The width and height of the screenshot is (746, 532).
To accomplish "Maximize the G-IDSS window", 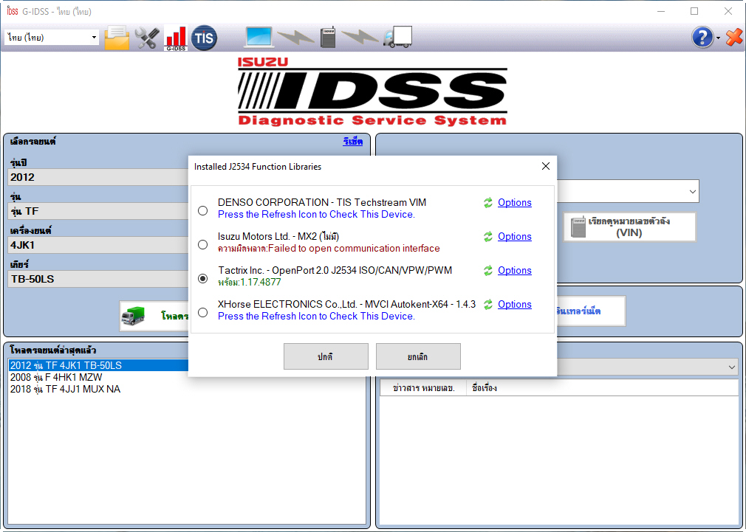I will 694,11.
